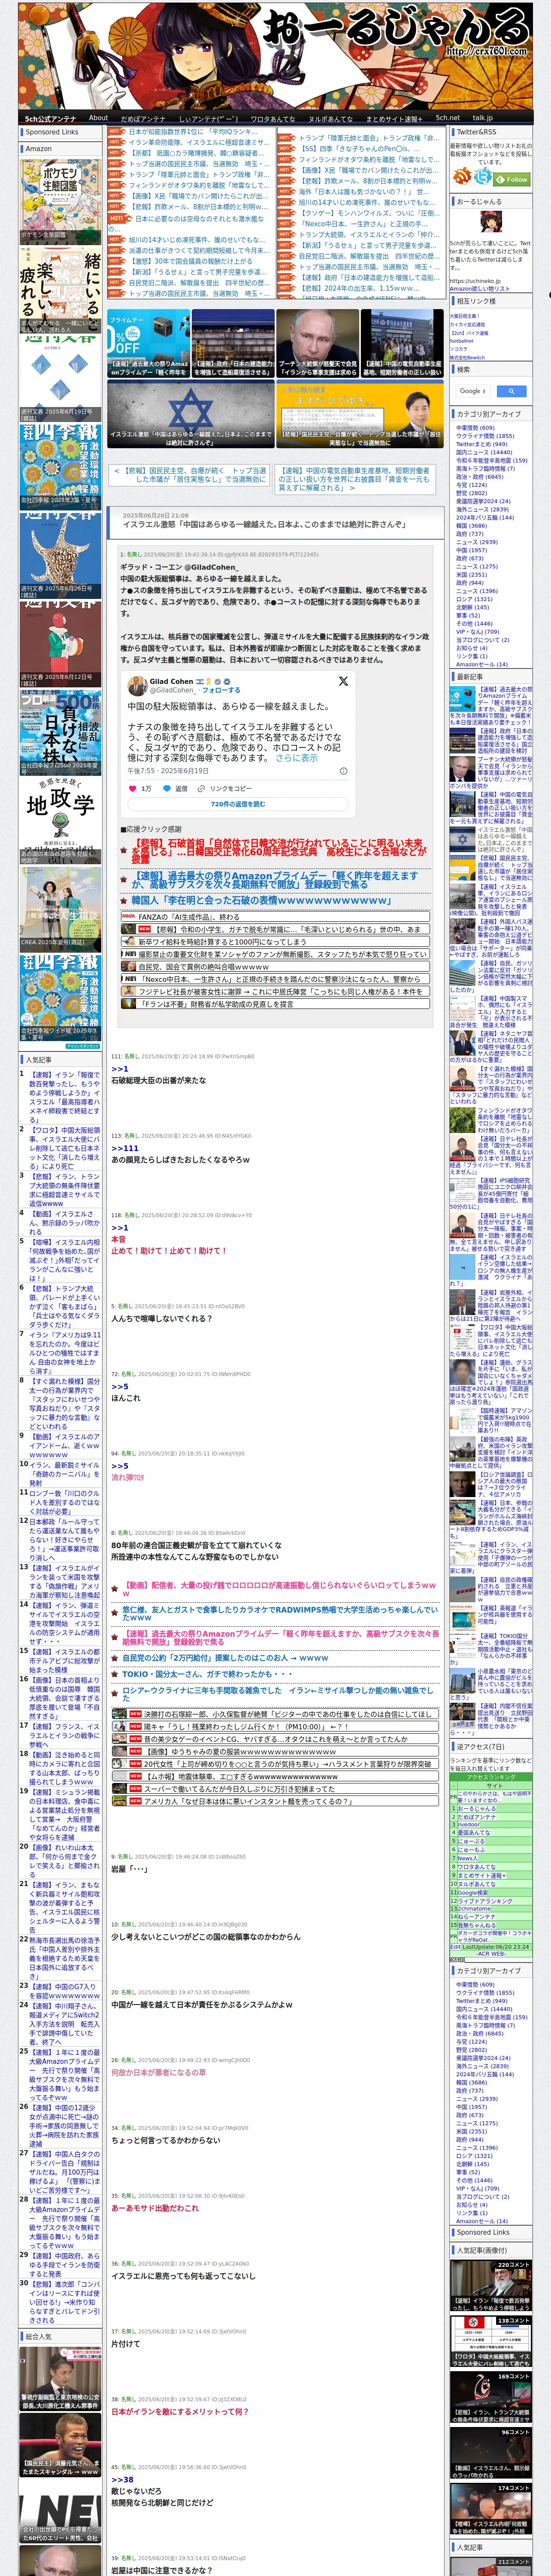Screen dimensions: 551x2576
Task: Click reply anchor >>111 in comment 113
Action: click(x=125, y=1148)
